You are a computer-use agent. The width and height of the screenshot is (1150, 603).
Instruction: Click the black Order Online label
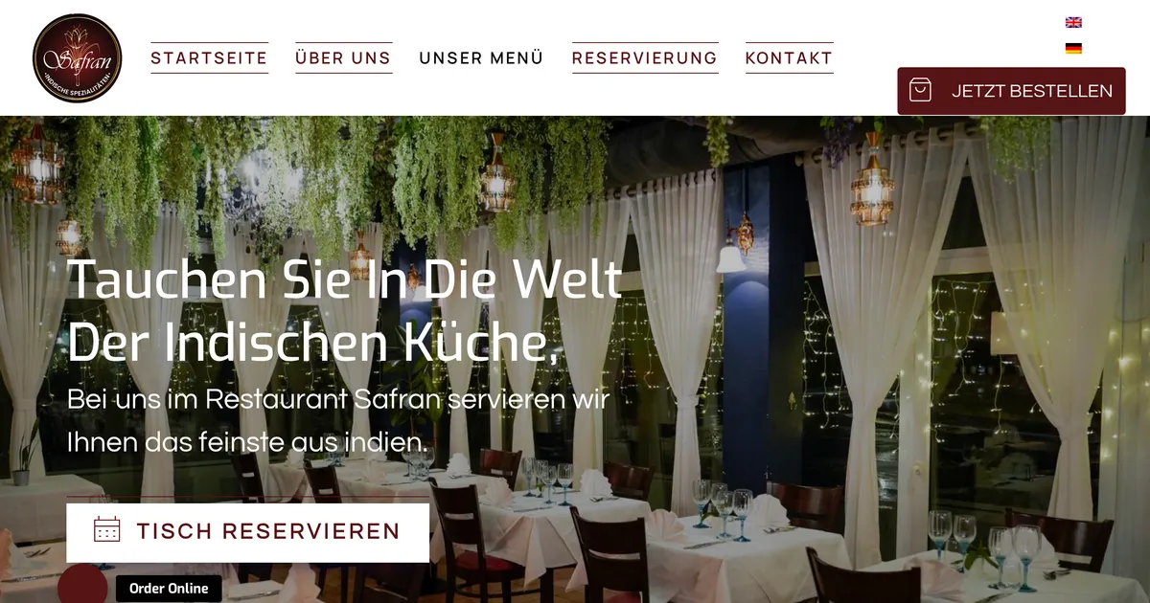pos(169,589)
